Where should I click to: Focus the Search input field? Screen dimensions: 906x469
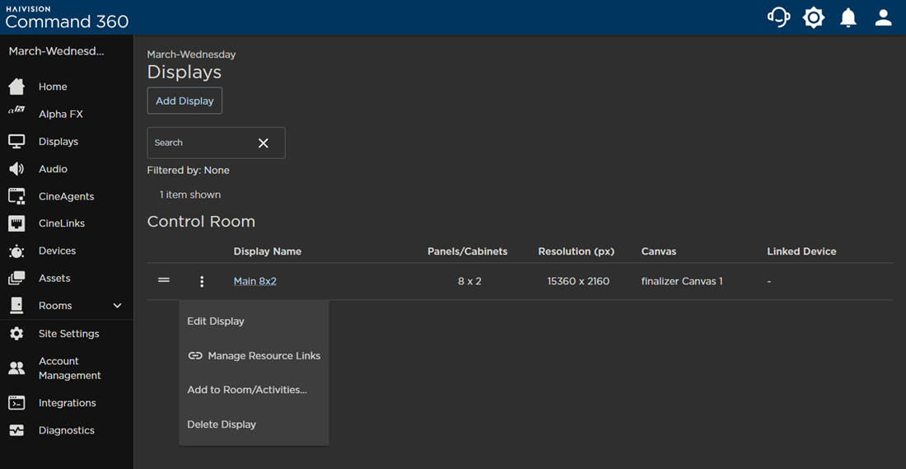tap(216, 143)
